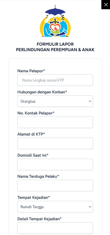The width and height of the screenshot is (110, 235).
Task: Click the FORMULIR LAPOR heading text
Action: [x=55, y=44]
